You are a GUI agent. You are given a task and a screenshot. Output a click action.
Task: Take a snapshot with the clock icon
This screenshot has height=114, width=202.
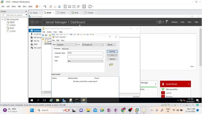51,6
